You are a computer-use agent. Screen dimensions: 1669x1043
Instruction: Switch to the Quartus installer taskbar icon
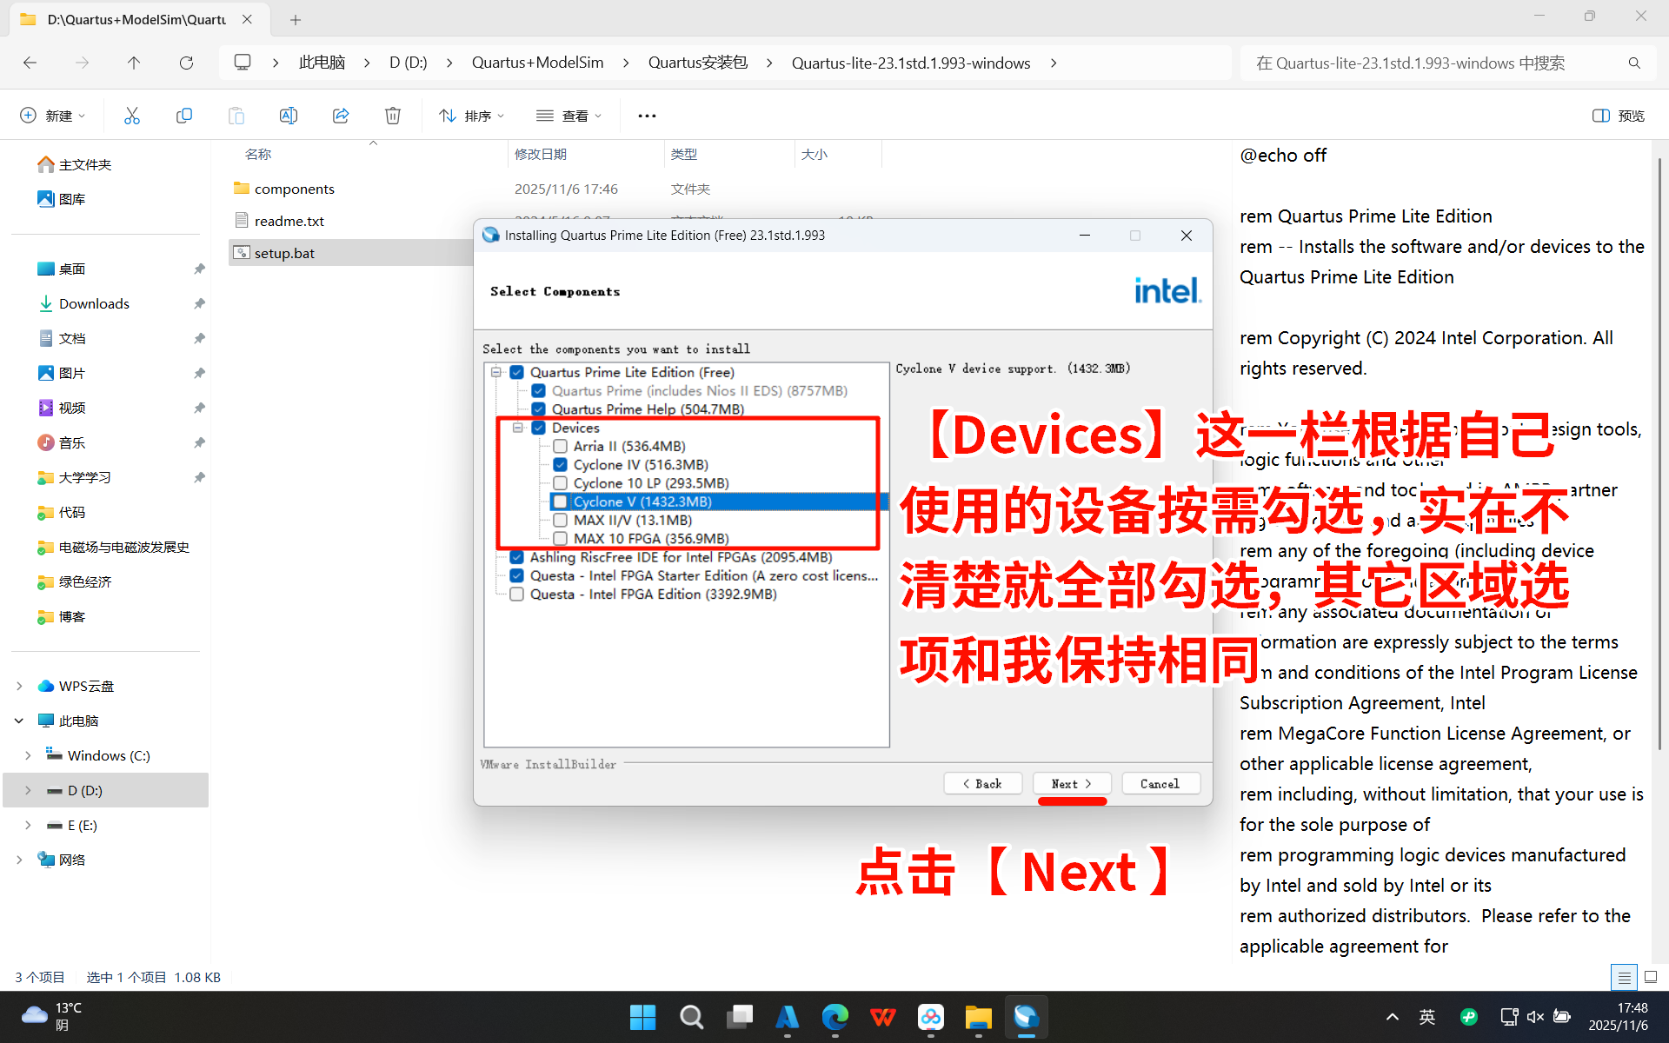pos(1027,1017)
